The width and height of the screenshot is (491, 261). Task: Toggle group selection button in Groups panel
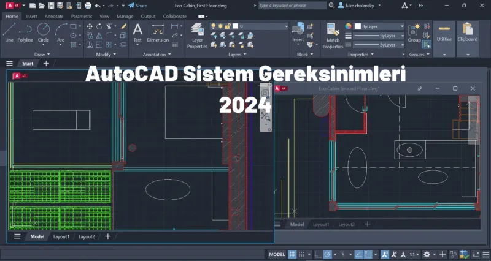tap(426, 45)
